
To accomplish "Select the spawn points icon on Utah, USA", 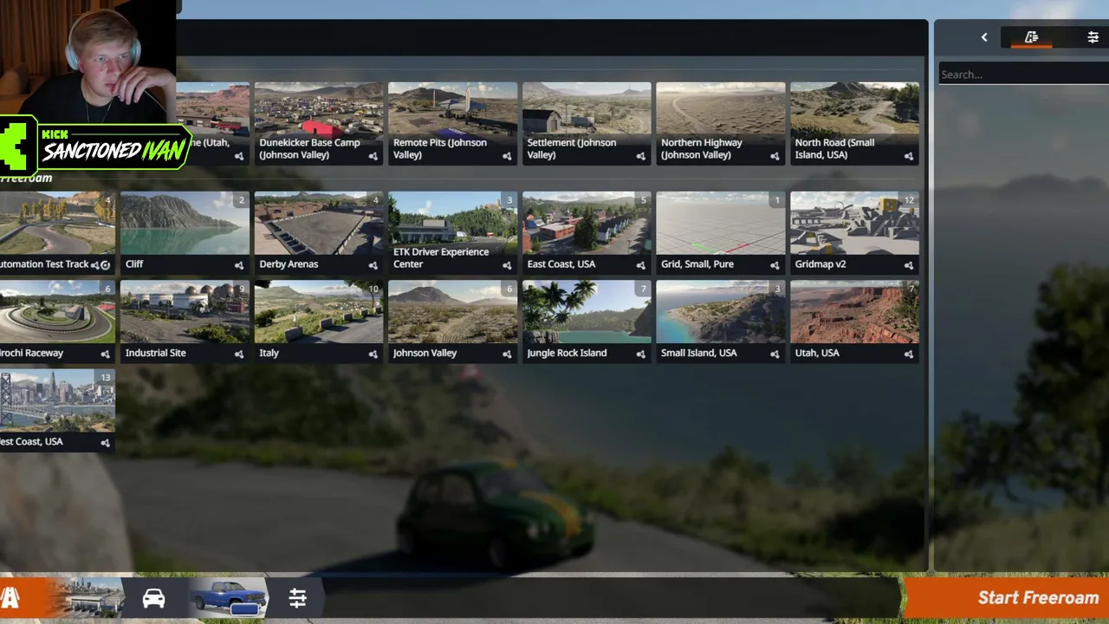I will click(x=909, y=354).
